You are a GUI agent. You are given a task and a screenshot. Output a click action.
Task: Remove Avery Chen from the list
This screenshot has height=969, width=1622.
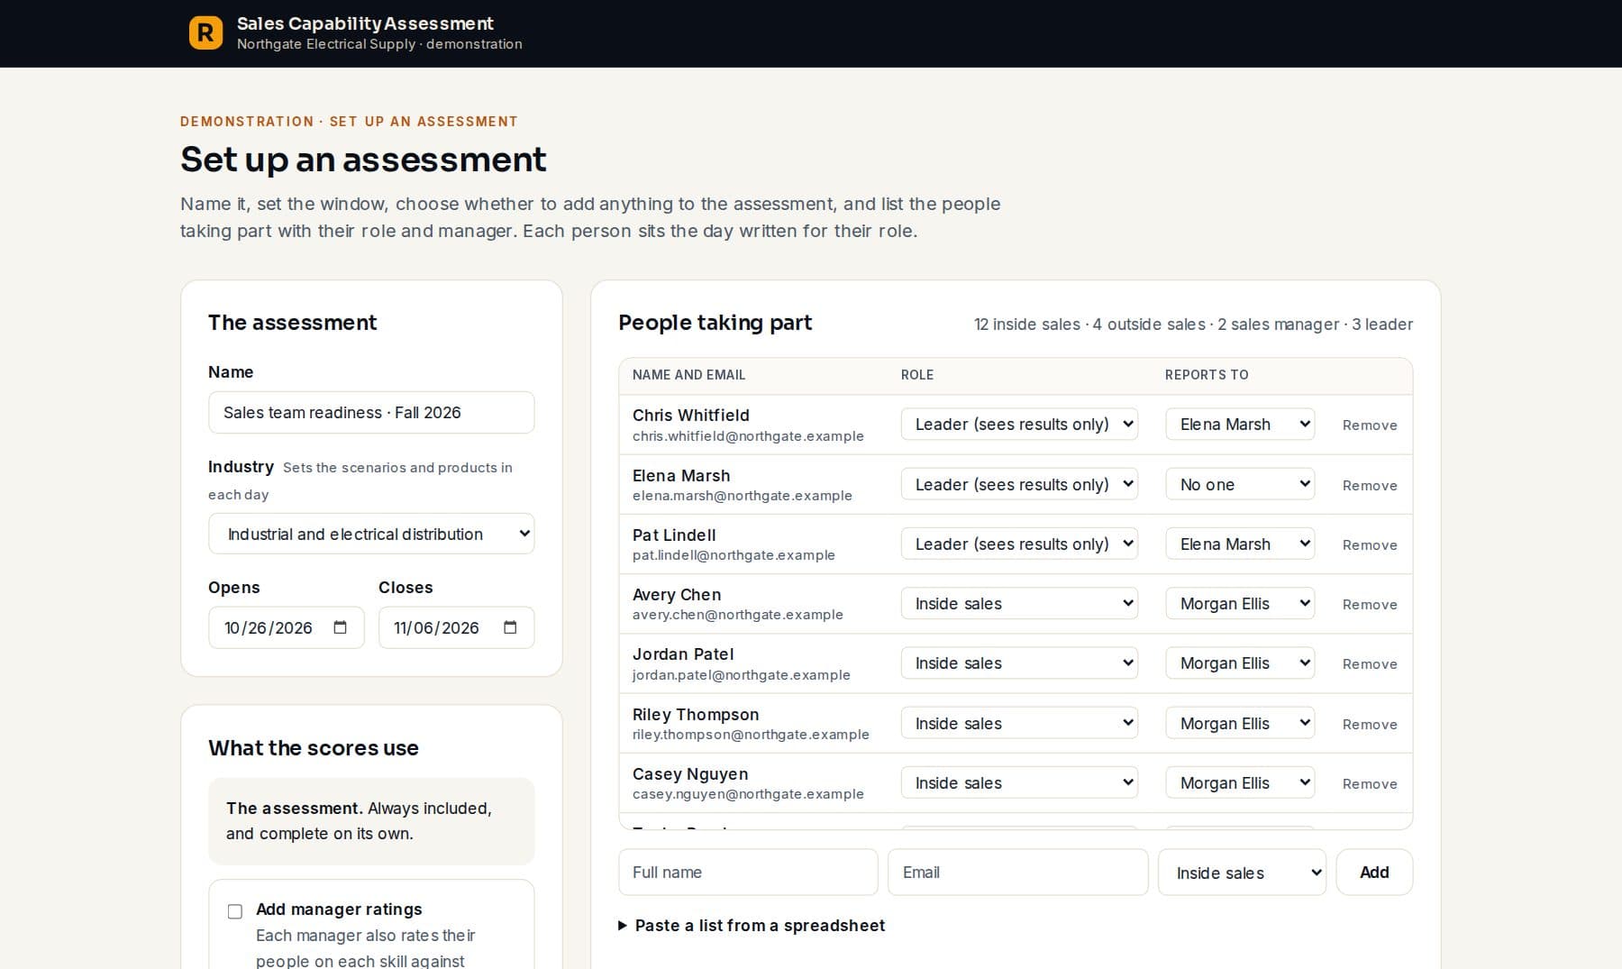1370,604
